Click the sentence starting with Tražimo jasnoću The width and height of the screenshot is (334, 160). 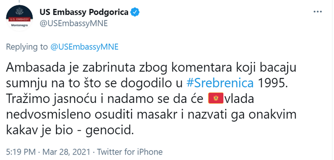click(151, 115)
